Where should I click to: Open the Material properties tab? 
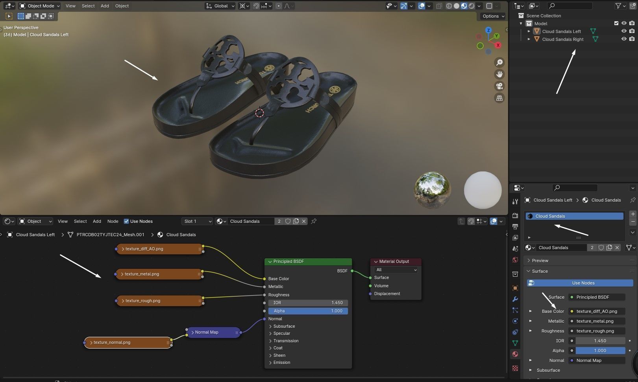click(515, 354)
